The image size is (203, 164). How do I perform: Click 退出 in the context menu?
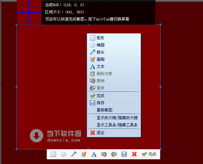point(114,132)
